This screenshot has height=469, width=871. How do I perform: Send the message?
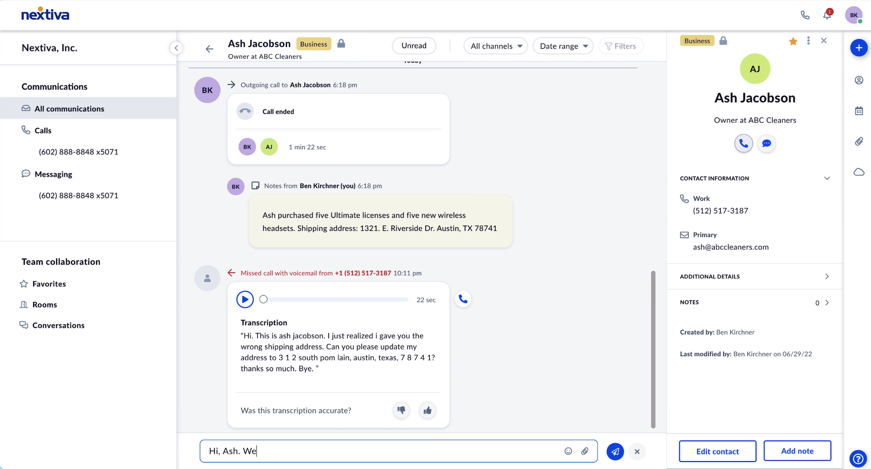[615, 452]
